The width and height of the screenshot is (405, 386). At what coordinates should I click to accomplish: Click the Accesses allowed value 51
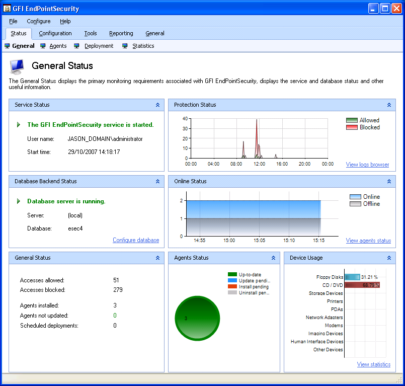116,280
